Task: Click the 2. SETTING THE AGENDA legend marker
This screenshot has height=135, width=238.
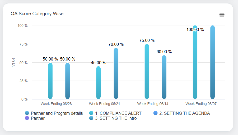Action: coord(155,113)
